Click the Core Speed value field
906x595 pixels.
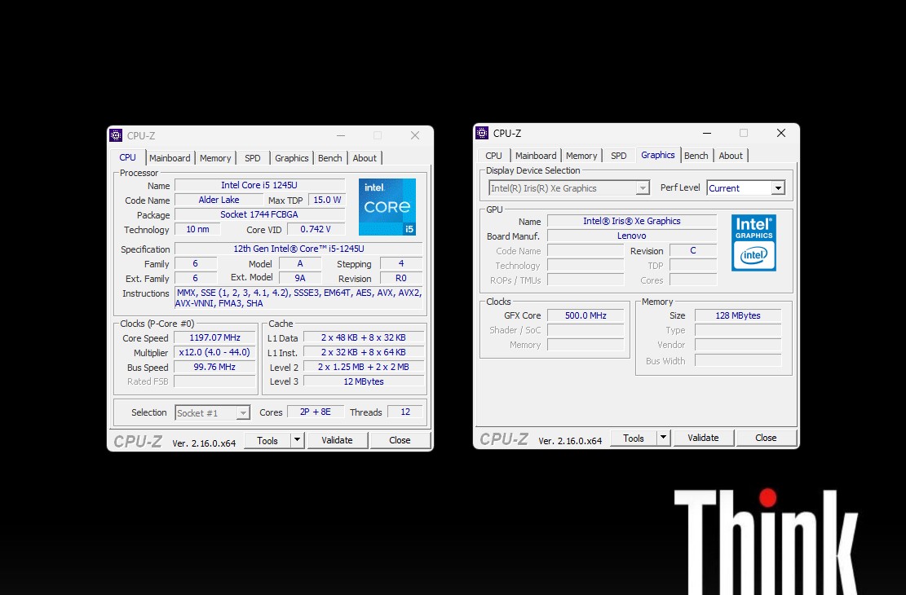point(215,338)
